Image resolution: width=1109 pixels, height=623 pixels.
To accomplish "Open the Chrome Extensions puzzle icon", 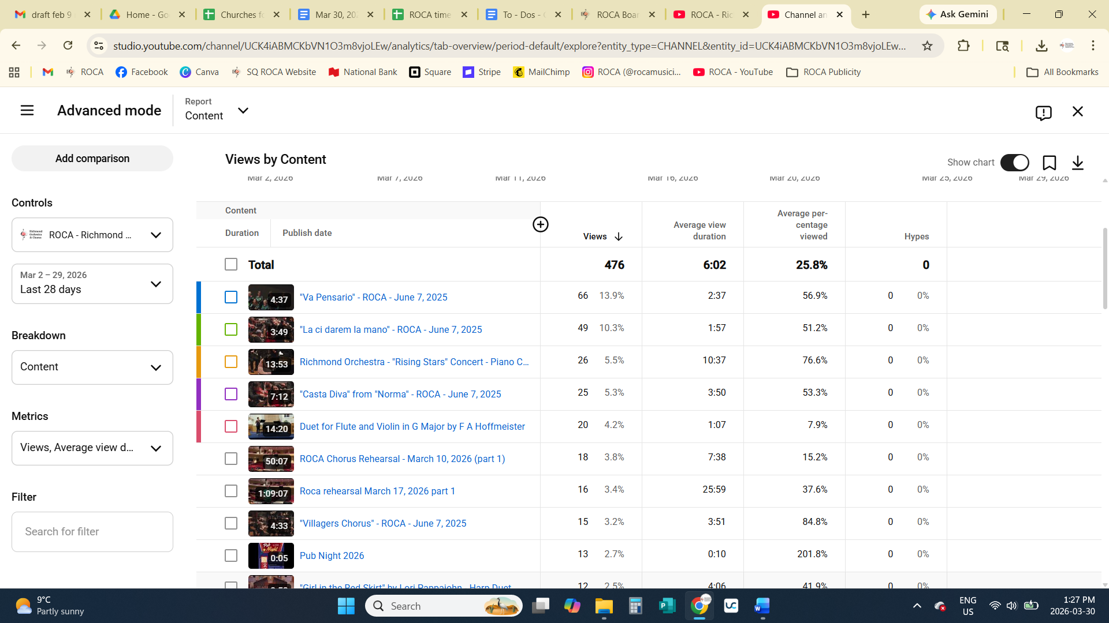I will point(963,46).
